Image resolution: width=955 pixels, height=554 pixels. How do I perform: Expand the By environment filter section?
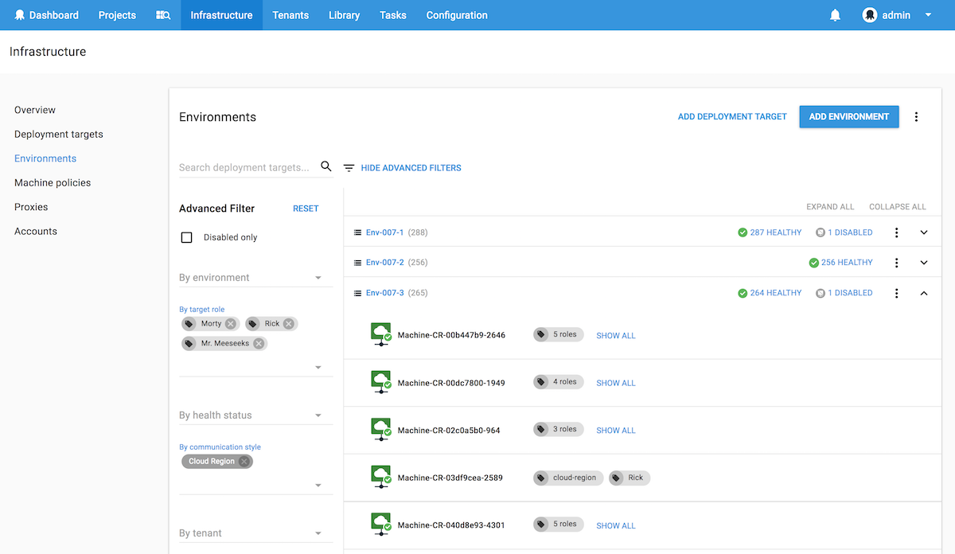[318, 277]
